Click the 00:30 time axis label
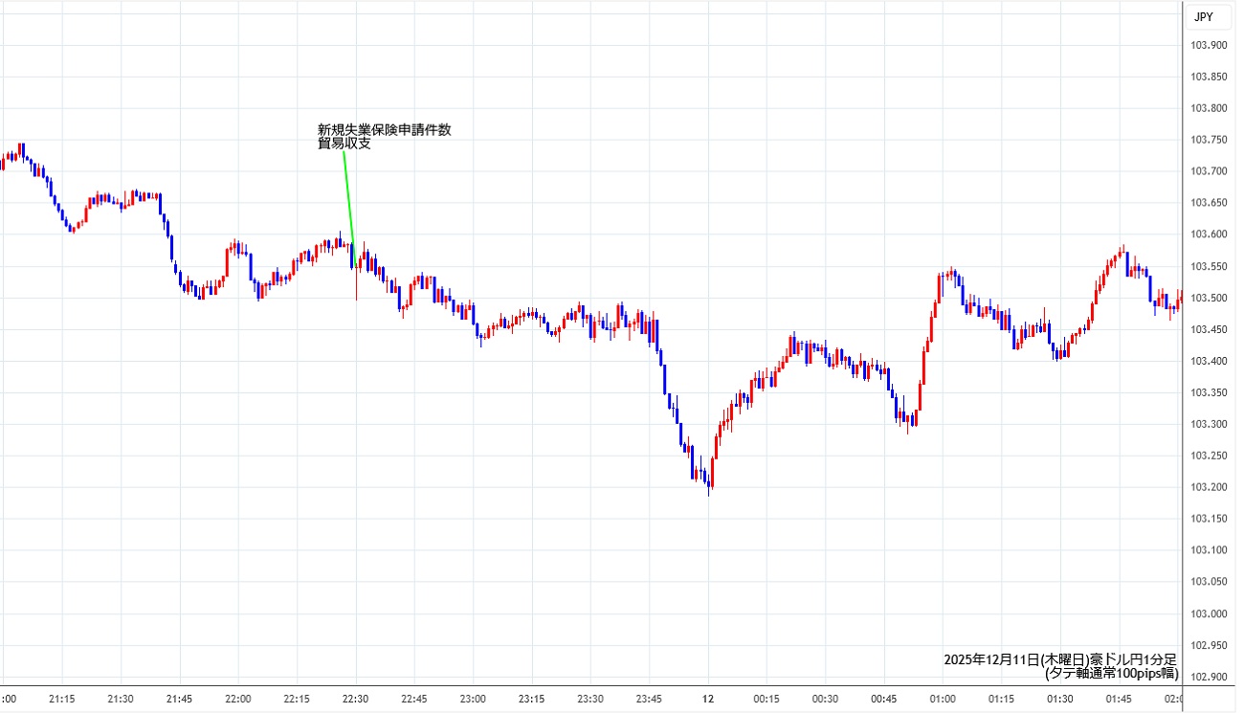Screen dimensions: 1244x713 (825, 699)
